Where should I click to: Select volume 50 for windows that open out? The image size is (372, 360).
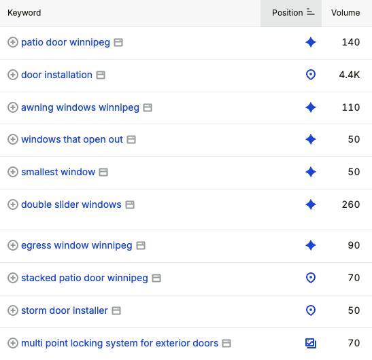[354, 139]
